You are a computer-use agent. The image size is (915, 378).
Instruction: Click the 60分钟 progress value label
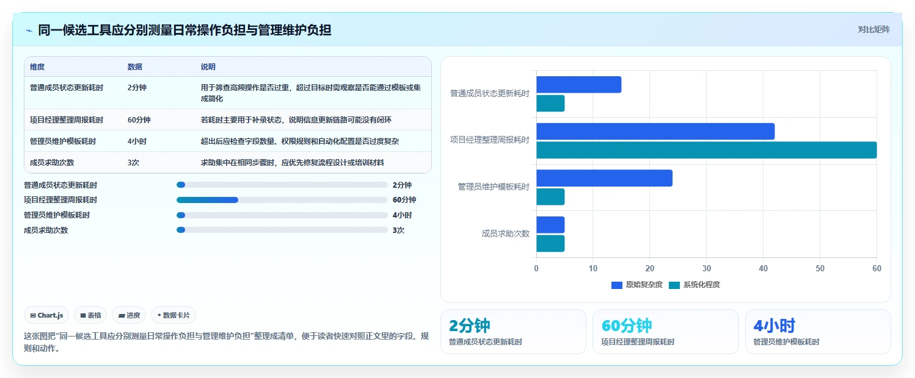(x=404, y=200)
